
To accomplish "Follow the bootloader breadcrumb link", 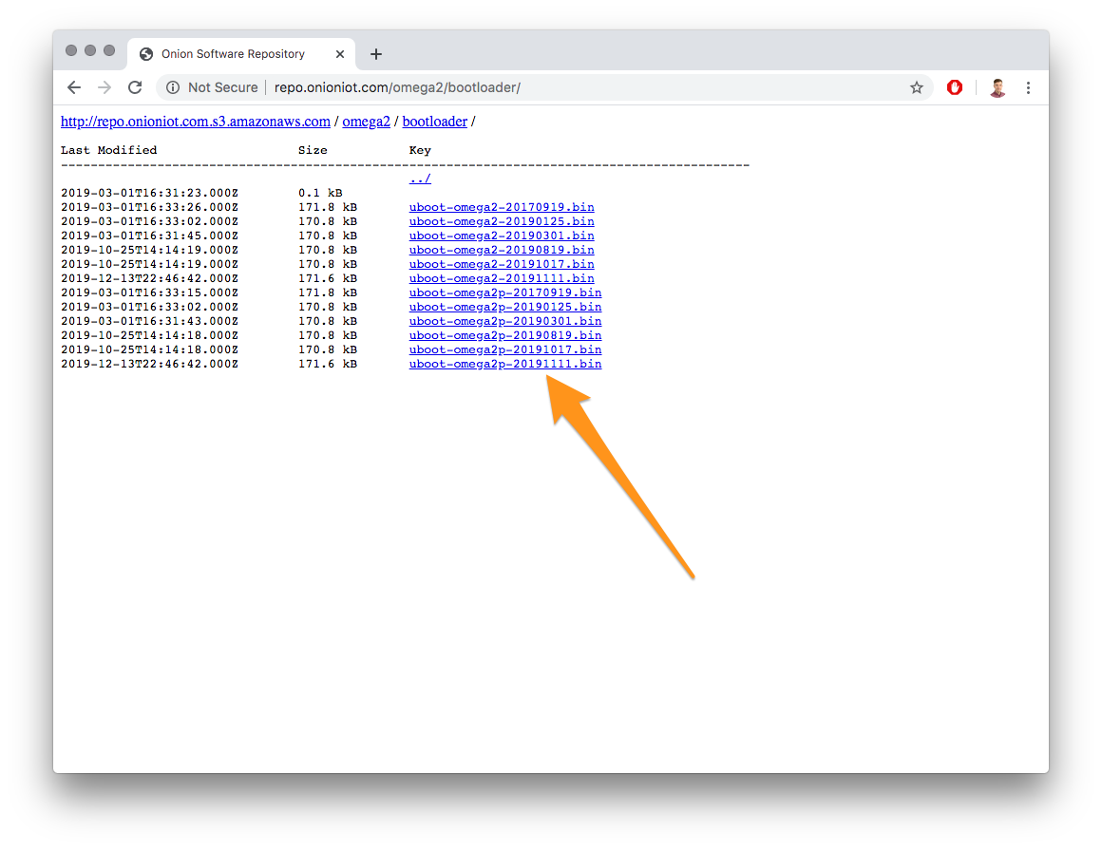I will coord(434,122).
